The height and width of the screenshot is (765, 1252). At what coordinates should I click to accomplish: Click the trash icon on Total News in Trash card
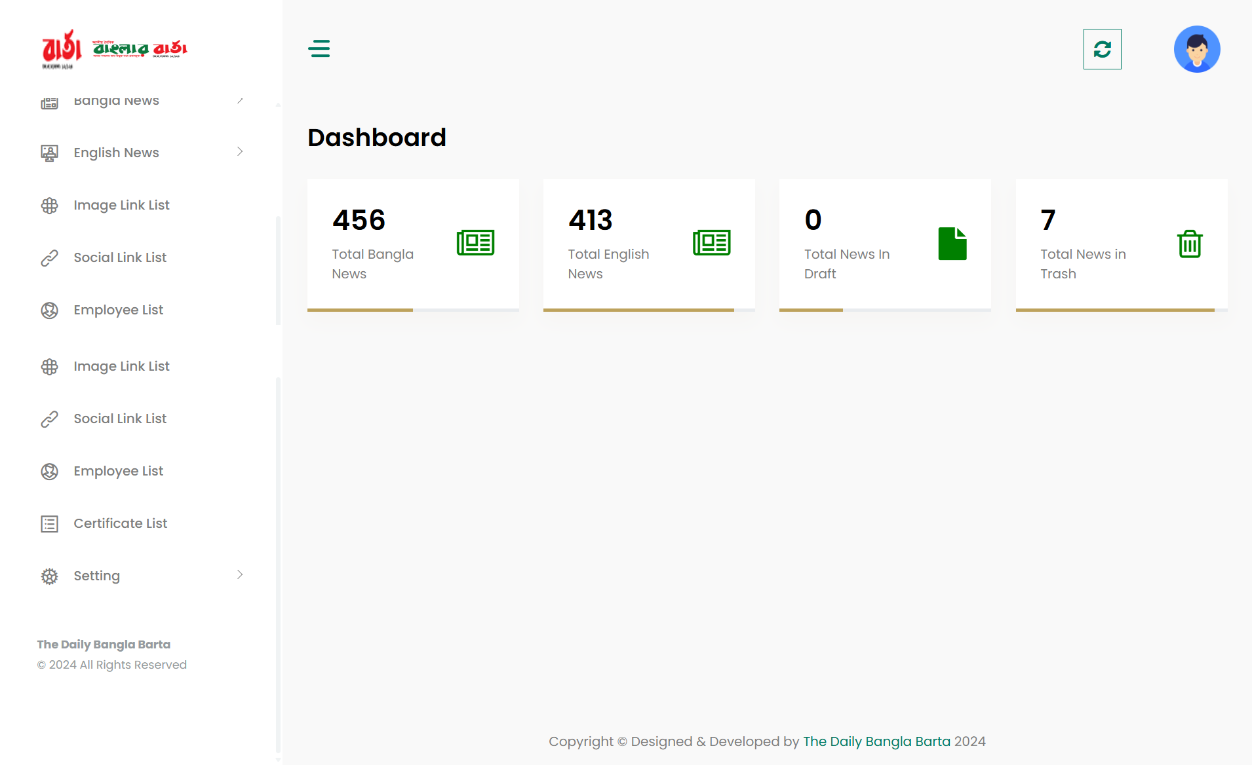click(1190, 243)
